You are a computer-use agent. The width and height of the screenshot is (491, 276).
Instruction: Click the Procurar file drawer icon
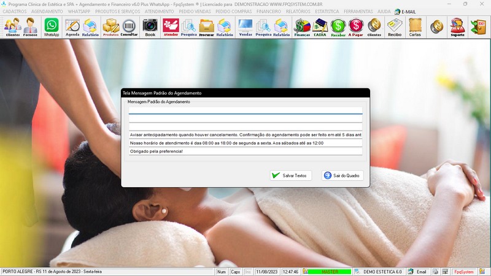[206, 27]
